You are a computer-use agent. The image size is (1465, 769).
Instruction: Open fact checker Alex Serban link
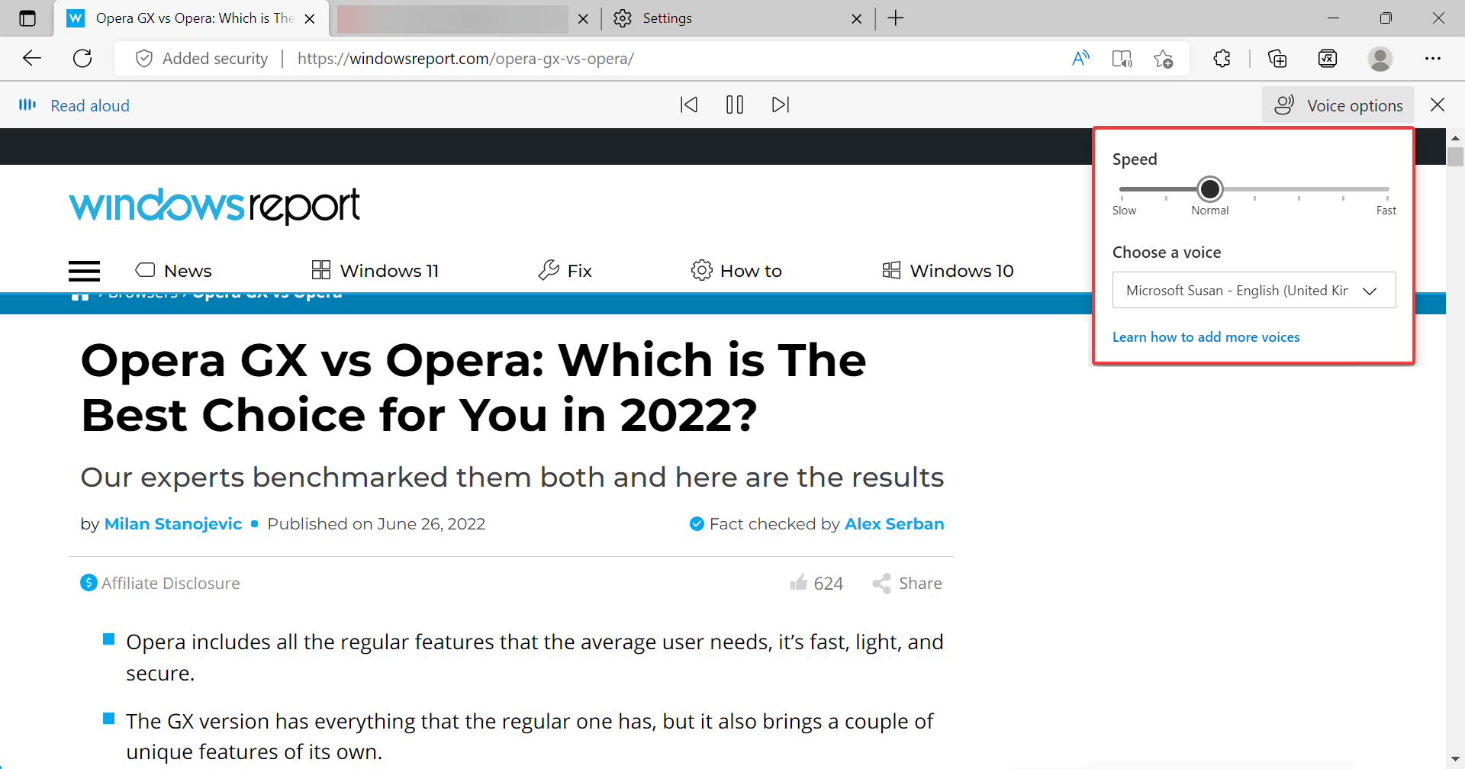point(894,523)
